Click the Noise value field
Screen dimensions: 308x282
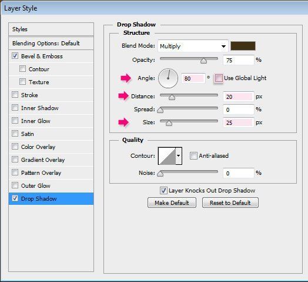point(239,173)
